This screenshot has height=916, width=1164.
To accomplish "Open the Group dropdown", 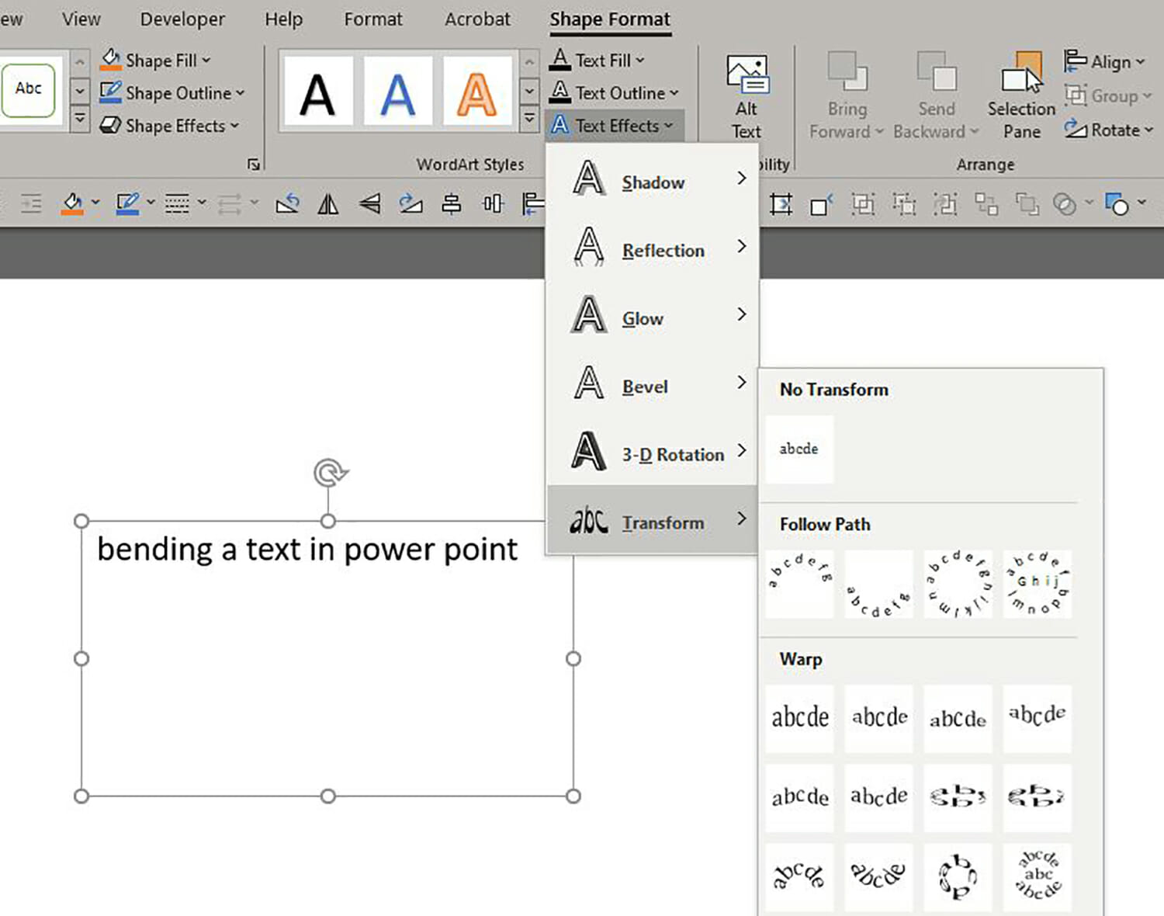I will click(x=1108, y=96).
